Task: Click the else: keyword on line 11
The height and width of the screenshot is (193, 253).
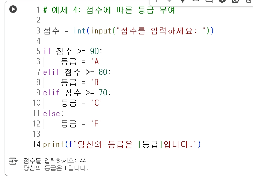Action: click(53, 114)
